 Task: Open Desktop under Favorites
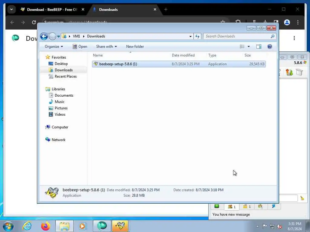(x=61, y=64)
